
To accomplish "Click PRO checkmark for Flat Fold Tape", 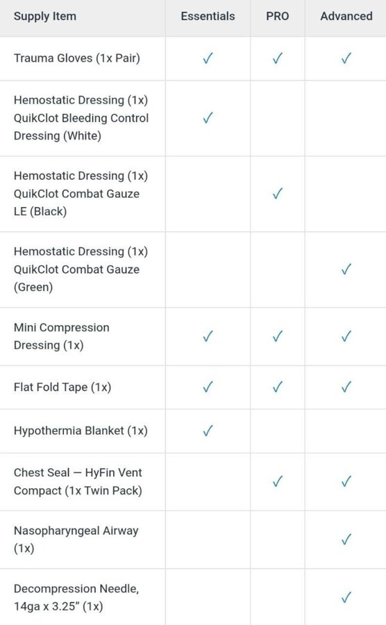I will tap(278, 387).
